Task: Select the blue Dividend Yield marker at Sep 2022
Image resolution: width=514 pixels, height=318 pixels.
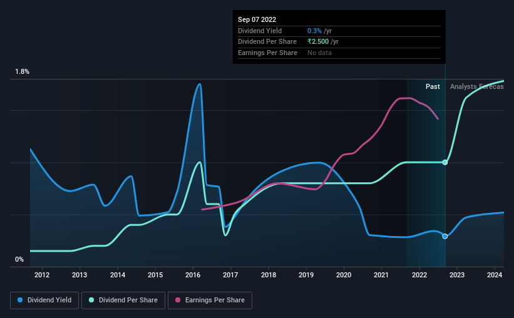Action: pos(445,237)
